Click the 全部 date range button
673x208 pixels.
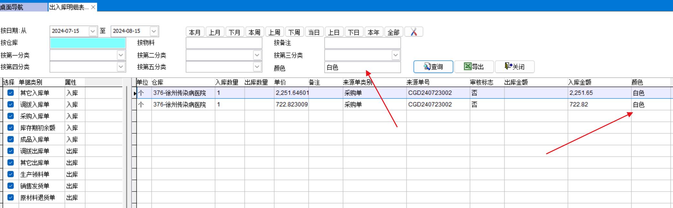click(394, 32)
